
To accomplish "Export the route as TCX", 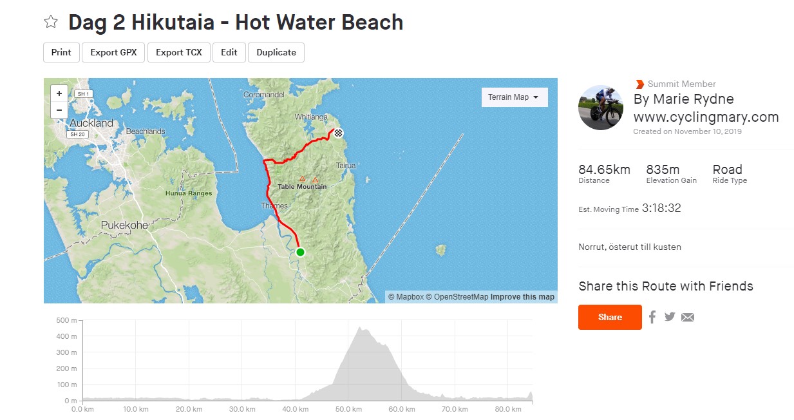I will (178, 52).
